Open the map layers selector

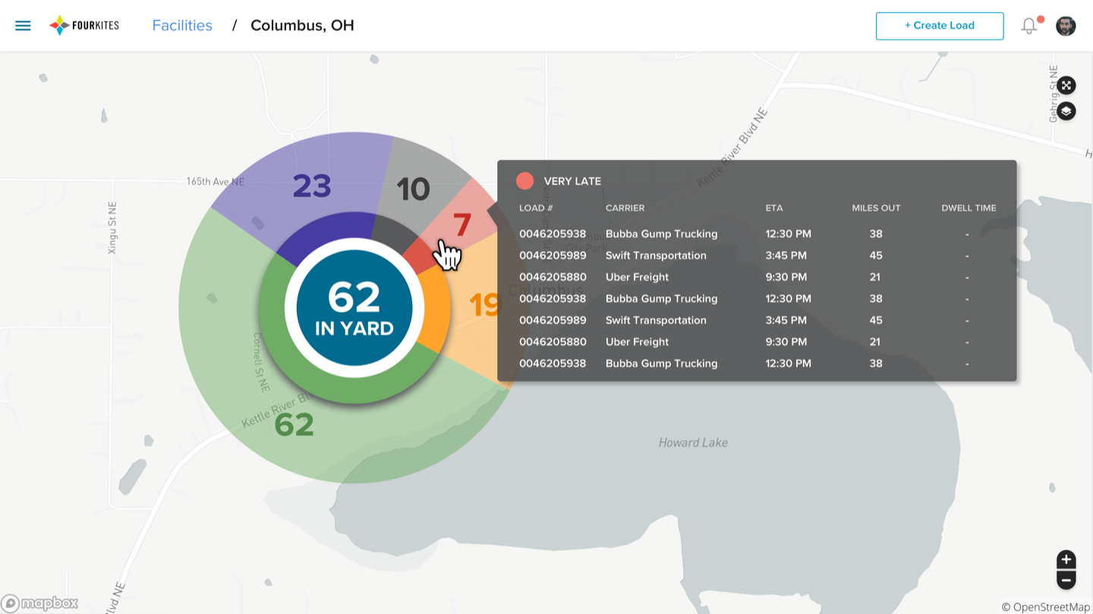(1066, 112)
